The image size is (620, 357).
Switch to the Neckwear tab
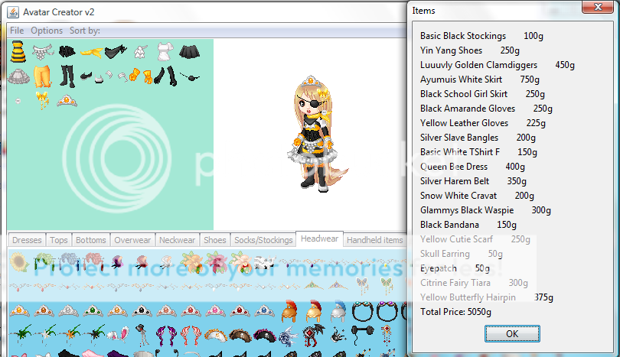tap(178, 240)
